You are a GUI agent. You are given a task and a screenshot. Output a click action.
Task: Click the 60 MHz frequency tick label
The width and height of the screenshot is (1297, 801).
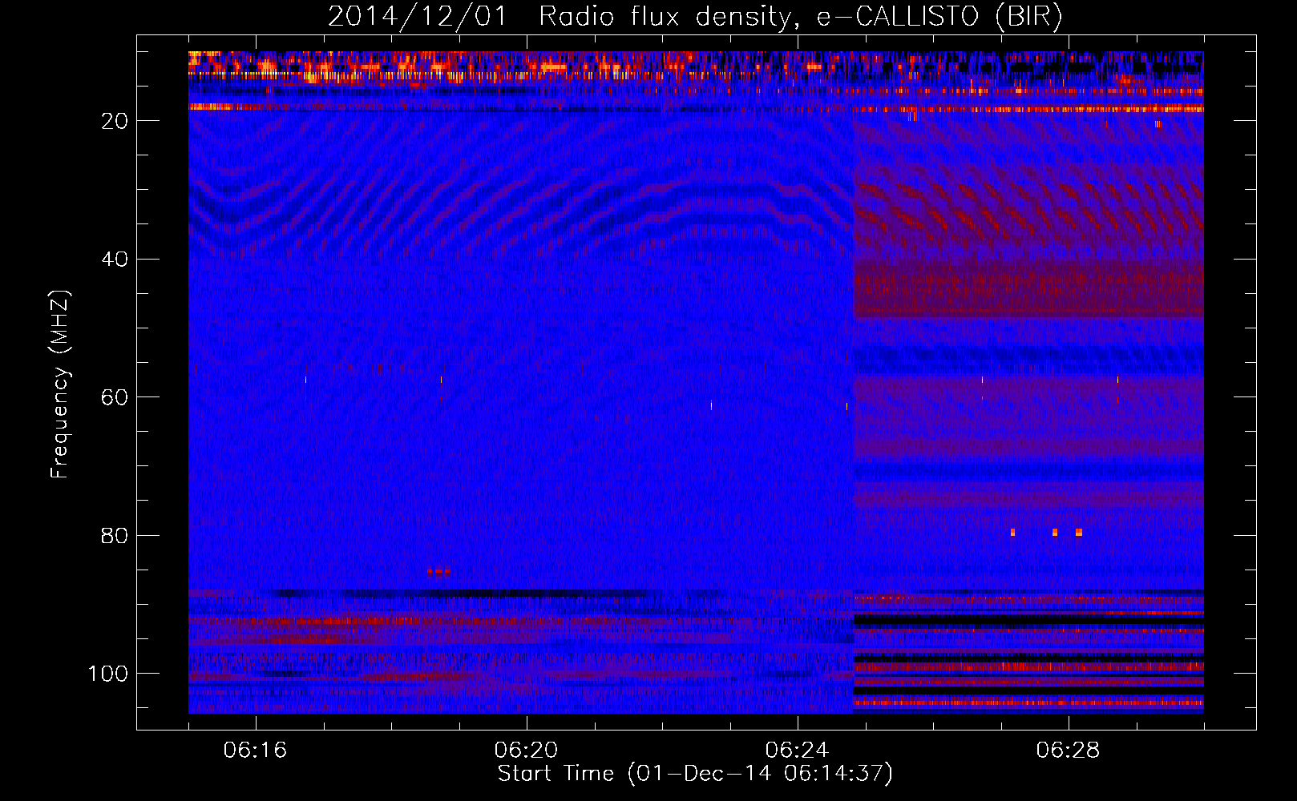point(115,397)
